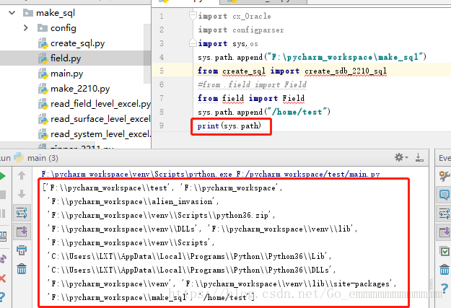Viewport: 451px width, 308px height.
Task: Click the project tree vertical scrollbar
Action: [147, 53]
